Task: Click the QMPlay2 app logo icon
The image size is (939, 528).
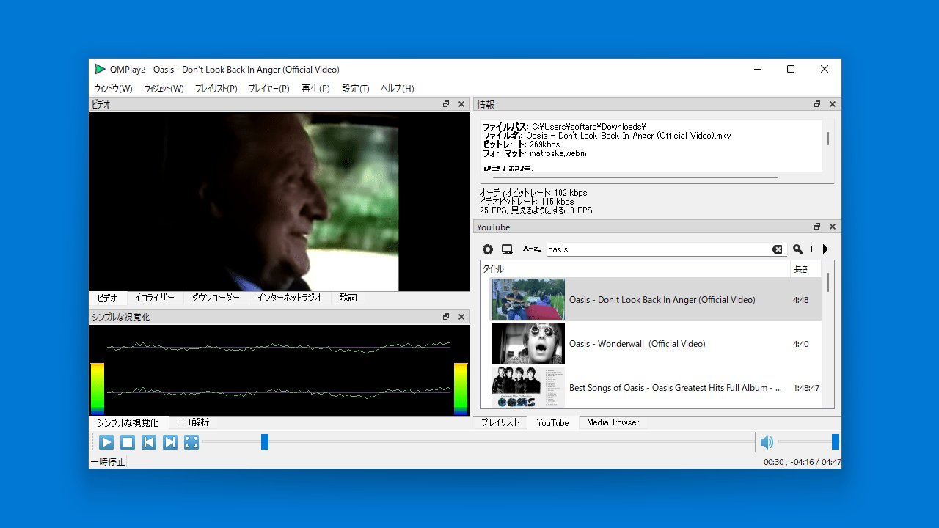Action: 100,69
